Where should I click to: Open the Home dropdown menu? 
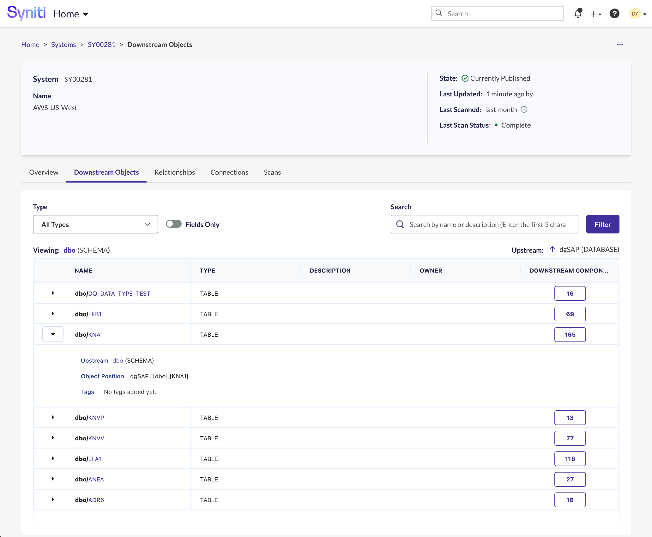click(71, 14)
